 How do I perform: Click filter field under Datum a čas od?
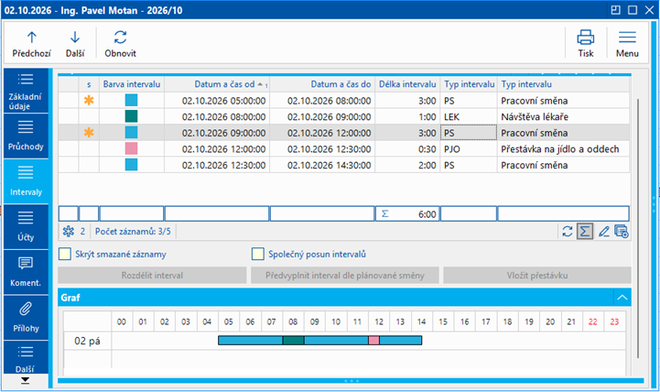(217, 214)
